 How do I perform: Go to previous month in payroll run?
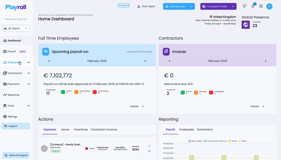[x=49, y=61]
